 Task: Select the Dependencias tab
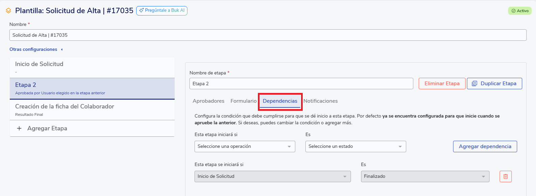pyautogui.click(x=280, y=101)
